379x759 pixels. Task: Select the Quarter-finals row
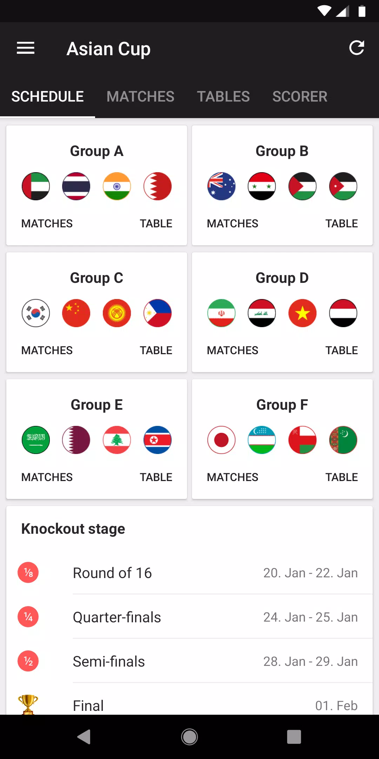(189, 617)
